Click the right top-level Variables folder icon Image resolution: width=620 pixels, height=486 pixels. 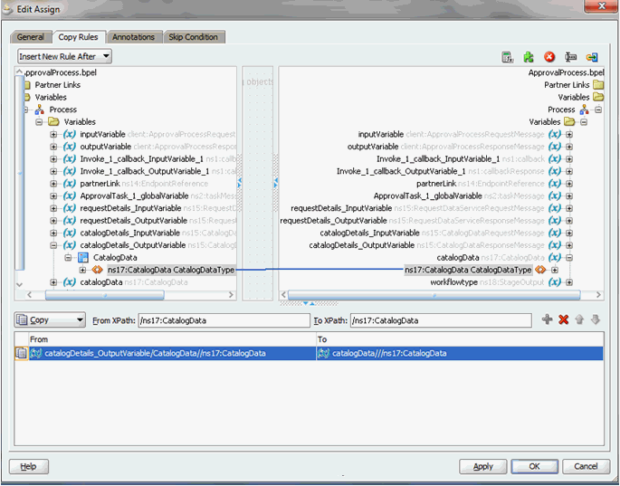tap(598, 97)
